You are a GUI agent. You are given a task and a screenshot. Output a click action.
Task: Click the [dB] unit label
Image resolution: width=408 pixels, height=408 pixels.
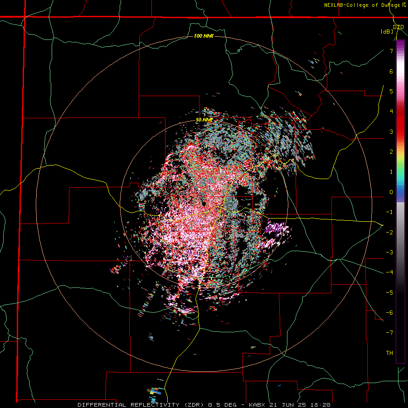coord(387,32)
